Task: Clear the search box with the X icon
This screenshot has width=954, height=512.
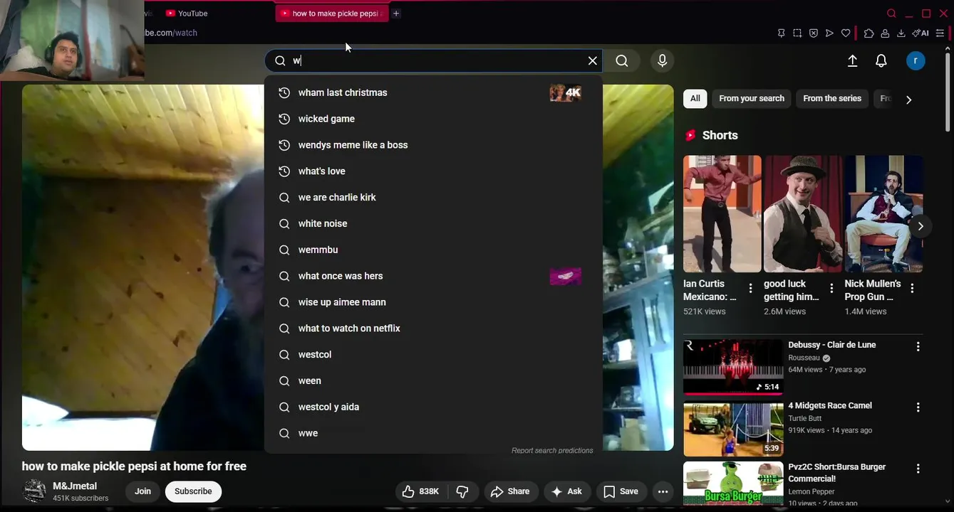Action: (592, 61)
